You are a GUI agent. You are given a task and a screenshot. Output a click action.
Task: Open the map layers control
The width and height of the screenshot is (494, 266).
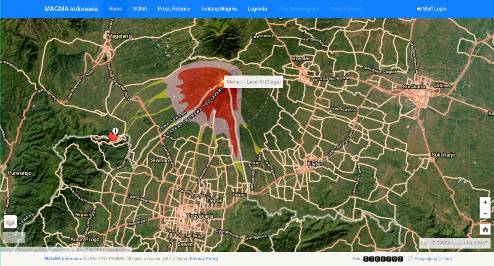click(10, 222)
